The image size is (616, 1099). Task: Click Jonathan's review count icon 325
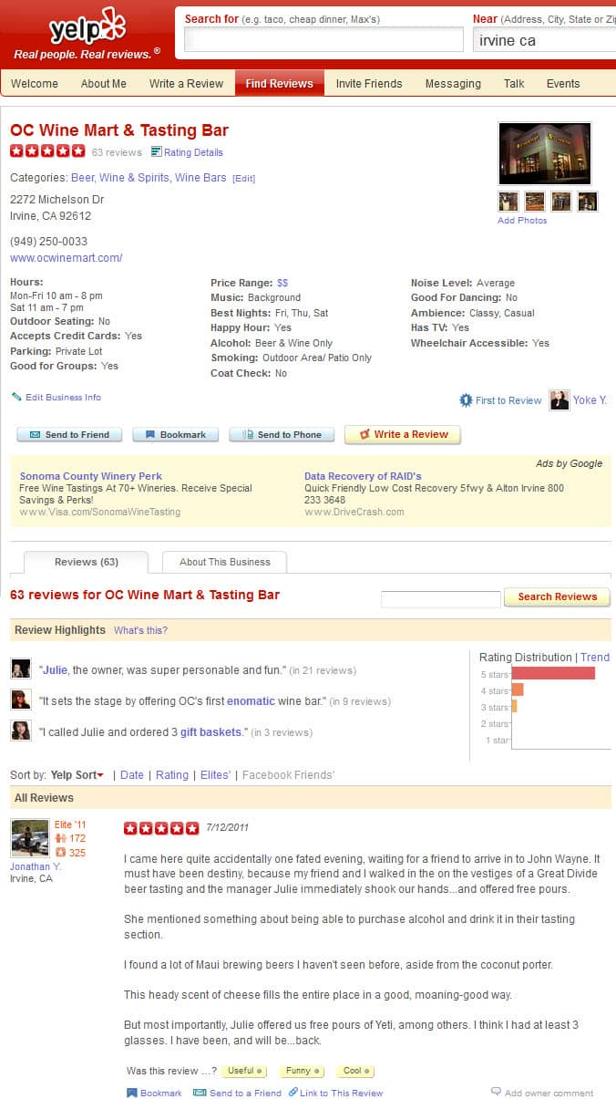[x=60, y=853]
